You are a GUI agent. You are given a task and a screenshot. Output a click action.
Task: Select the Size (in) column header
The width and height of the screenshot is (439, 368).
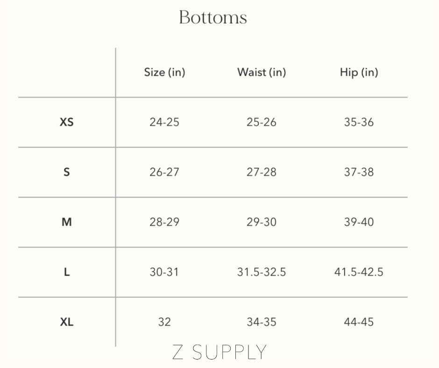point(164,72)
